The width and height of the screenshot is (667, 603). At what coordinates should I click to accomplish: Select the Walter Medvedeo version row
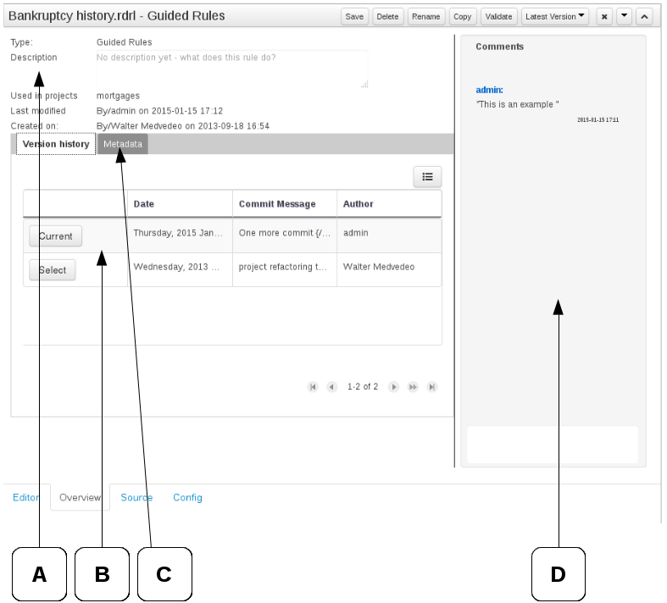click(53, 270)
